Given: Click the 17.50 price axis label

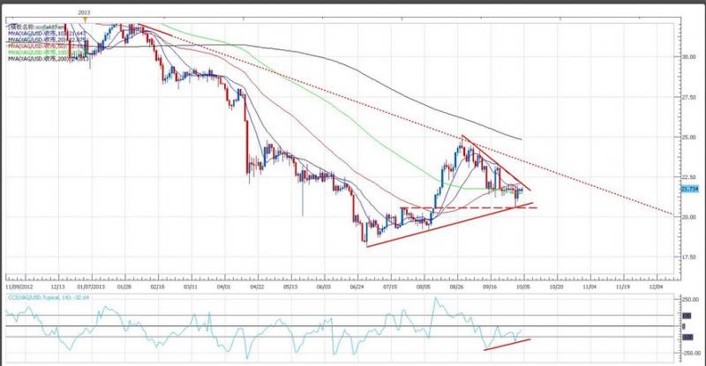Looking at the screenshot, I should point(690,257).
